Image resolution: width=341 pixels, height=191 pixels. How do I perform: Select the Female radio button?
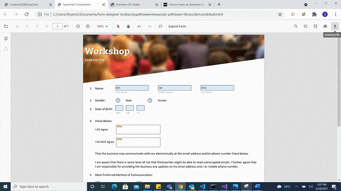150,101
